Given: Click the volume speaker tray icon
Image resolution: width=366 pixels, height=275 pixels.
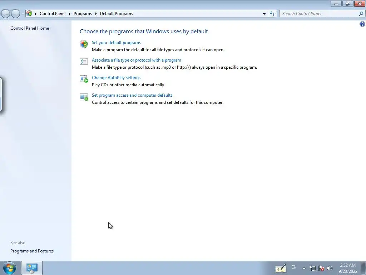Looking at the screenshot, I should (x=330, y=268).
